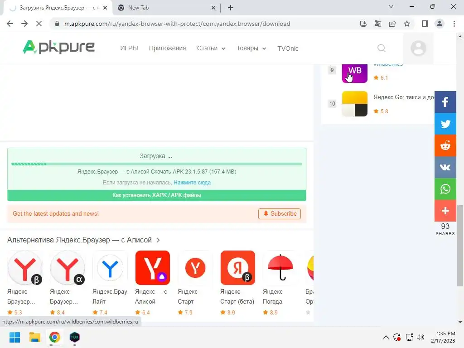Stop page loading in Chrome toolbar
The width and height of the screenshot is (464, 348).
pyautogui.click(x=39, y=24)
